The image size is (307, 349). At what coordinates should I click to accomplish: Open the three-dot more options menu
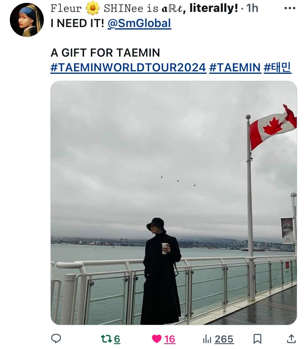tap(290, 8)
